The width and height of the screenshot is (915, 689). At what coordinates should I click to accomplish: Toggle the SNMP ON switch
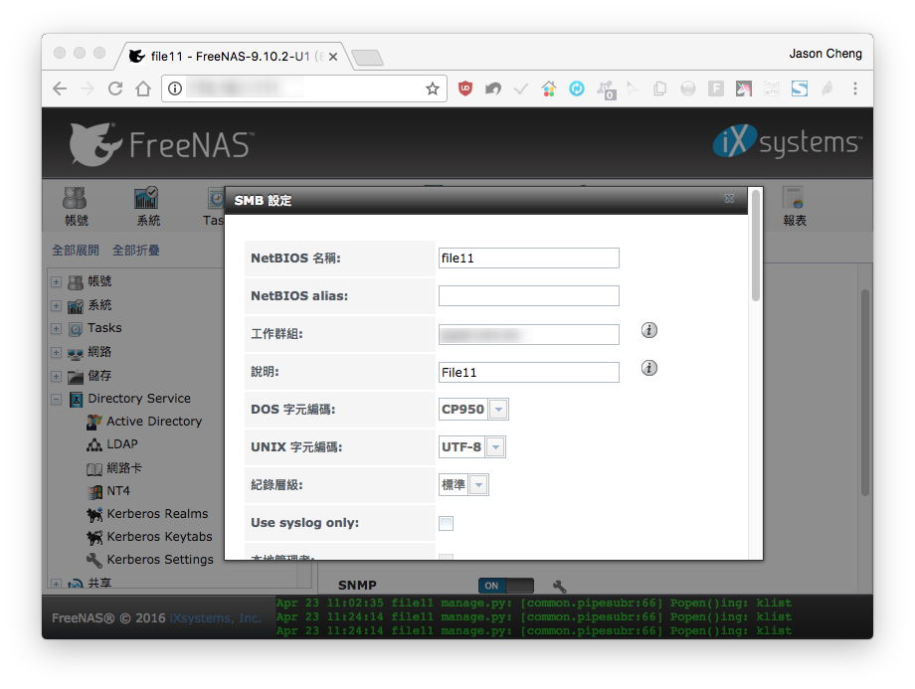point(506,586)
